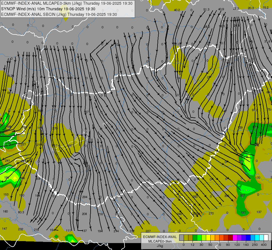272x250 pixels.
Task: Click the map value 129
Action: [240, 127]
